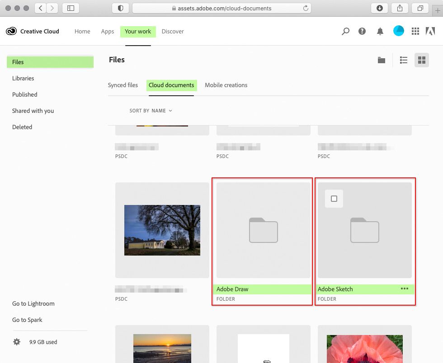Open Shared with you in sidebar

click(x=33, y=111)
